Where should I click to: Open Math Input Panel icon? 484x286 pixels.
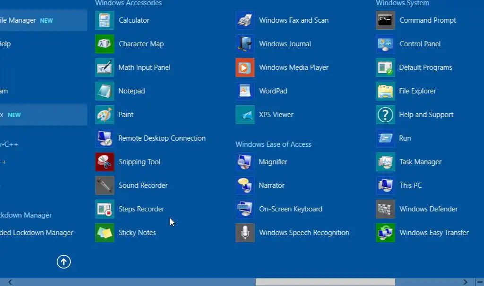click(x=104, y=67)
